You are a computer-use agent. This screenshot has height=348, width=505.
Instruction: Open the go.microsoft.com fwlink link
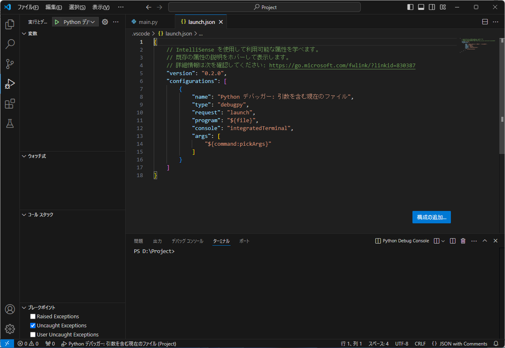(342, 65)
